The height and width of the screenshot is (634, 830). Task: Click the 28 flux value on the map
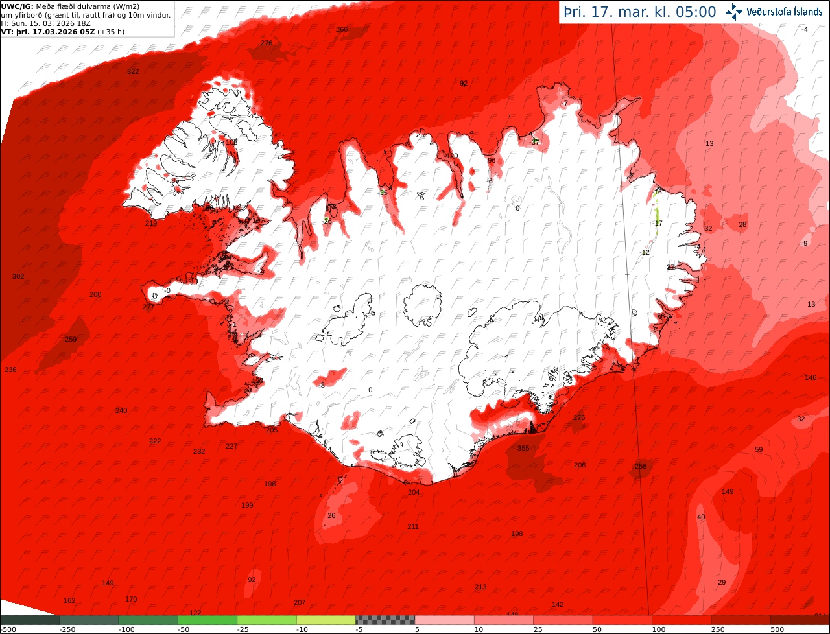coord(742,224)
